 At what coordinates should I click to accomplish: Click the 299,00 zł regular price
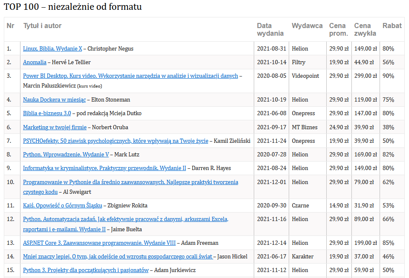pyautogui.click(x=365, y=76)
